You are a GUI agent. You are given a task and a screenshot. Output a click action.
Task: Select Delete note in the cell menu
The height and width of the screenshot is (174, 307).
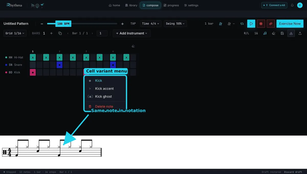[105, 106]
